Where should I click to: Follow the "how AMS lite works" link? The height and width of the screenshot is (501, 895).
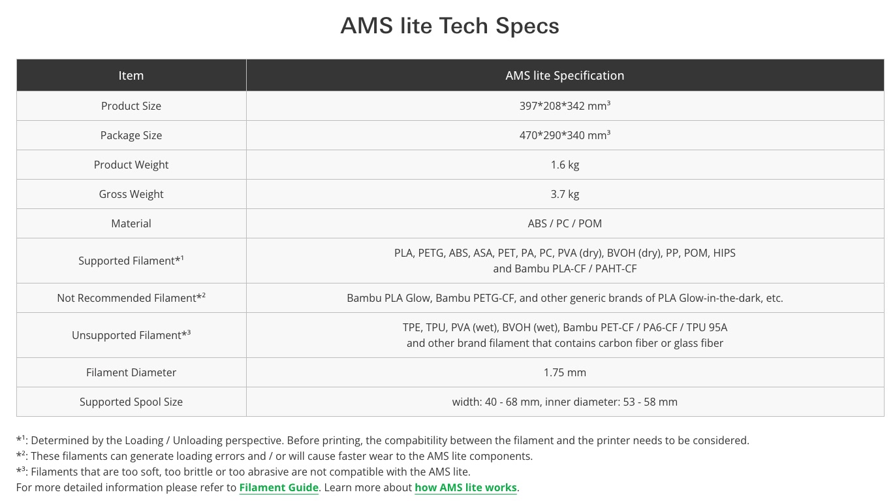point(466,487)
